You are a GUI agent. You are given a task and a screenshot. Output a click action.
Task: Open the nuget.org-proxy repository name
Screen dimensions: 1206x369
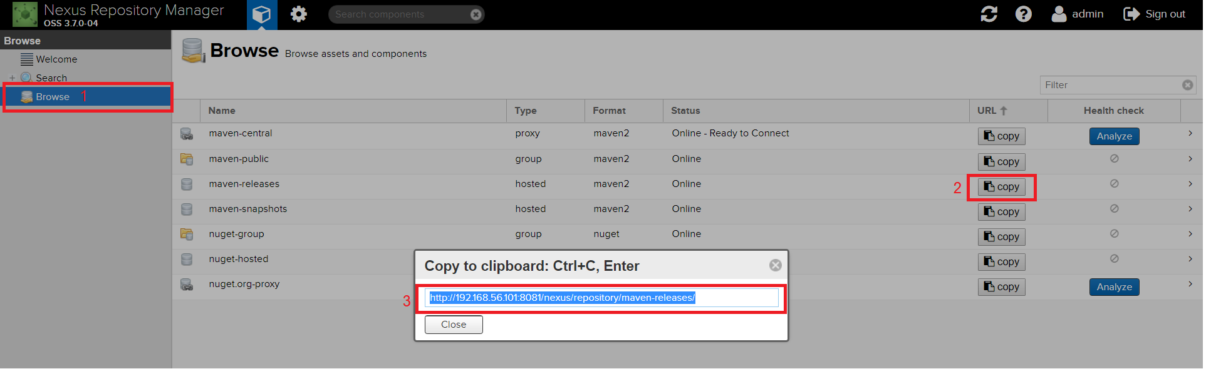pos(244,284)
